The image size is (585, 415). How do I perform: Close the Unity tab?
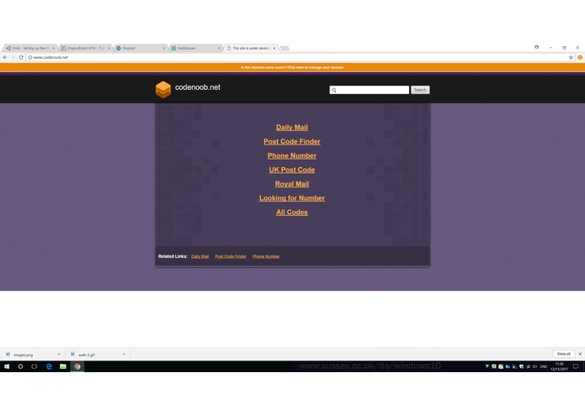tap(54, 49)
